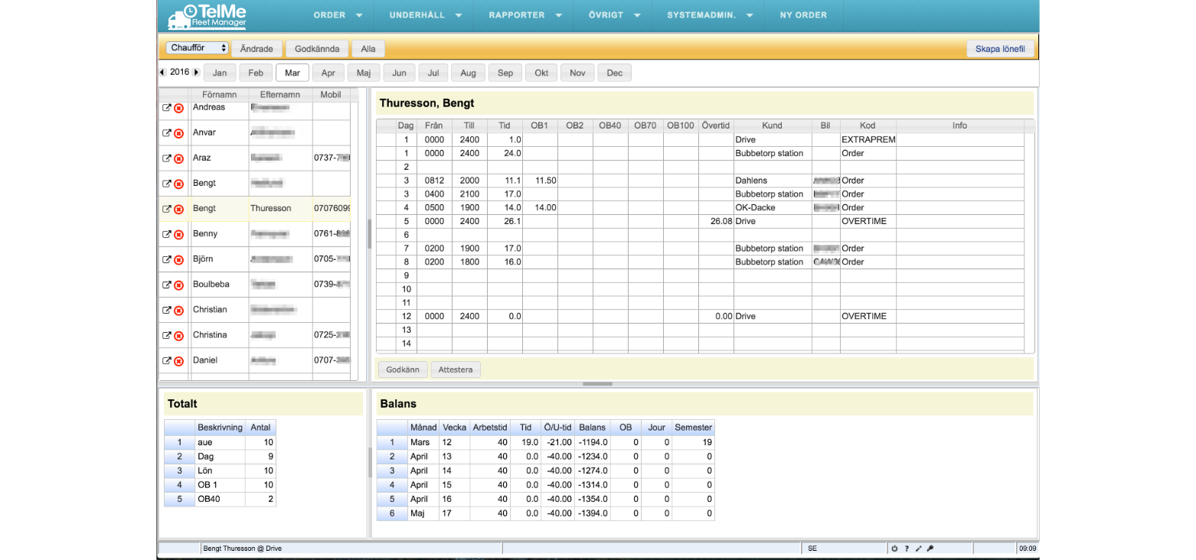The image size is (1196, 560).
Task: Click the red delete icon for Anvar
Action: 178,133
